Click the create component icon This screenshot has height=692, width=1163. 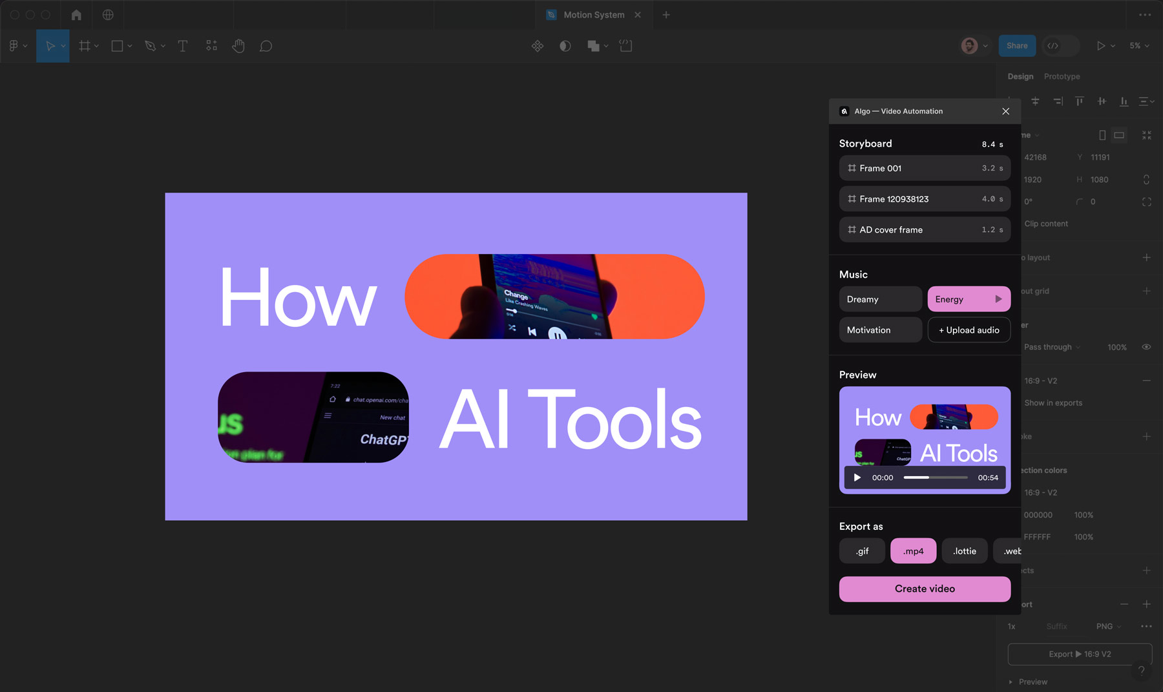point(537,46)
